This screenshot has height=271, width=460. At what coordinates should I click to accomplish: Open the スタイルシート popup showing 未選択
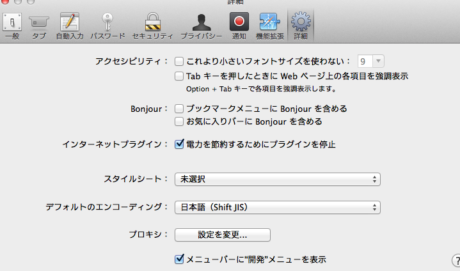point(278,179)
